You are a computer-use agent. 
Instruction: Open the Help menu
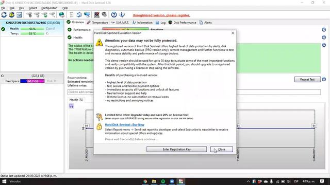[x=65, y=8]
